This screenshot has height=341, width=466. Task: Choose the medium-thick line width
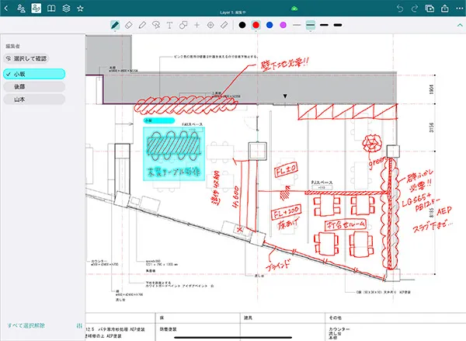[324, 26]
